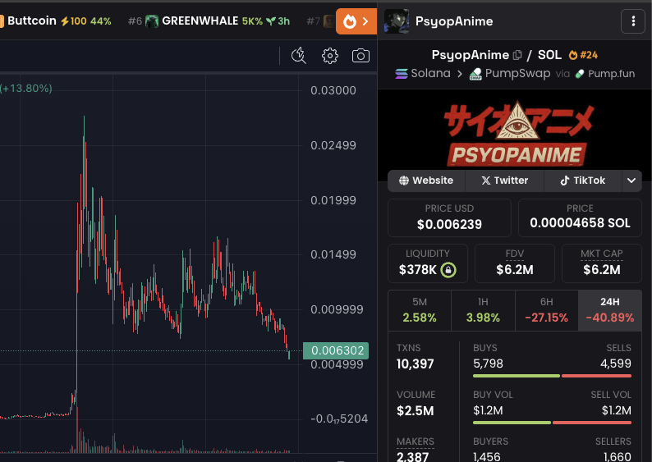This screenshot has height=462, width=652.
Task: Click the current price label 0.006302
Action: point(336,350)
